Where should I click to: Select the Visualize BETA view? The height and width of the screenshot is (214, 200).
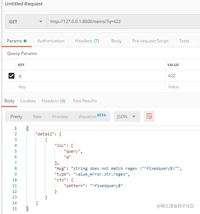[x=92, y=116]
